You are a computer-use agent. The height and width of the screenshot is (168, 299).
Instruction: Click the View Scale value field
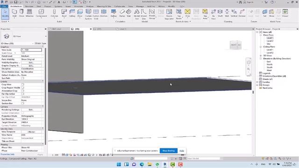[31, 50]
